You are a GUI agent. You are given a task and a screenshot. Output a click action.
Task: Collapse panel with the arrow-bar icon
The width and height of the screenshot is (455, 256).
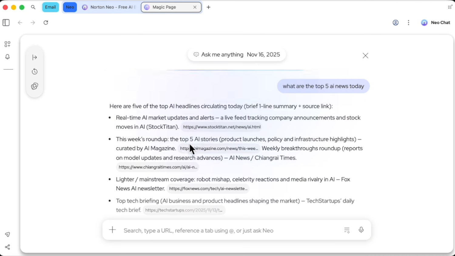coord(35,57)
